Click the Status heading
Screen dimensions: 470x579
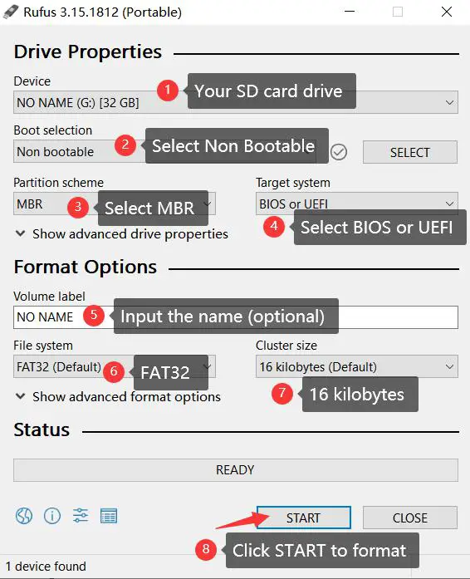click(x=42, y=429)
